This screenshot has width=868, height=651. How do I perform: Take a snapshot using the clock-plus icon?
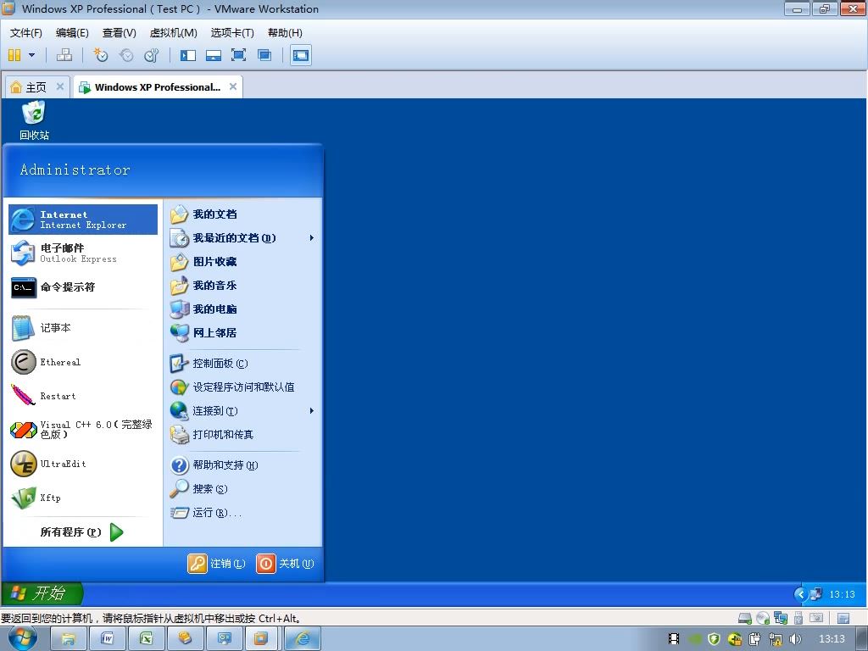pos(100,55)
